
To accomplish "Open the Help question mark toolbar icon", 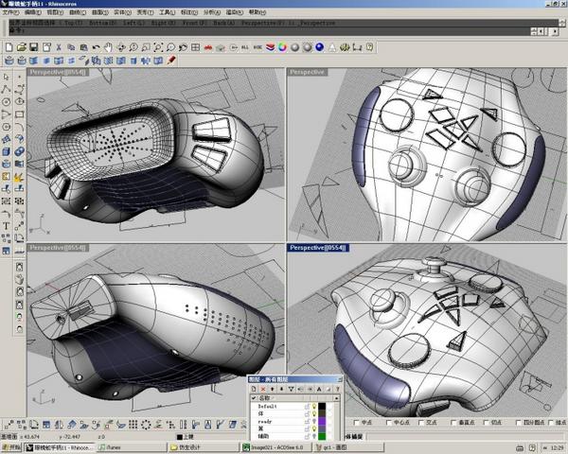I will [369, 47].
